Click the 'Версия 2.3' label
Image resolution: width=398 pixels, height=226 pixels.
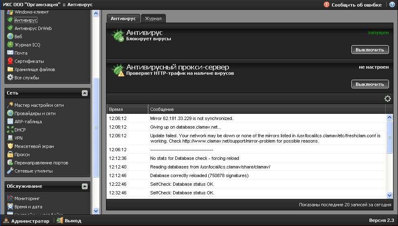[382, 220]
